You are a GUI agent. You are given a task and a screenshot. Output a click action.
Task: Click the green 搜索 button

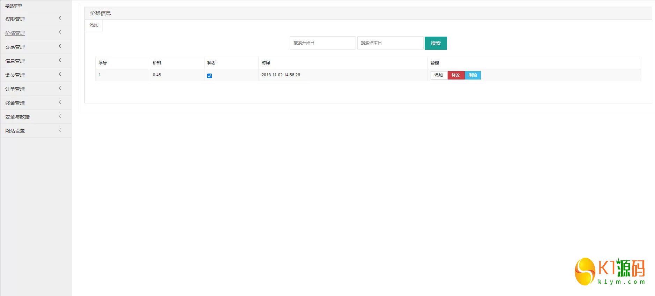click(436, 43)
